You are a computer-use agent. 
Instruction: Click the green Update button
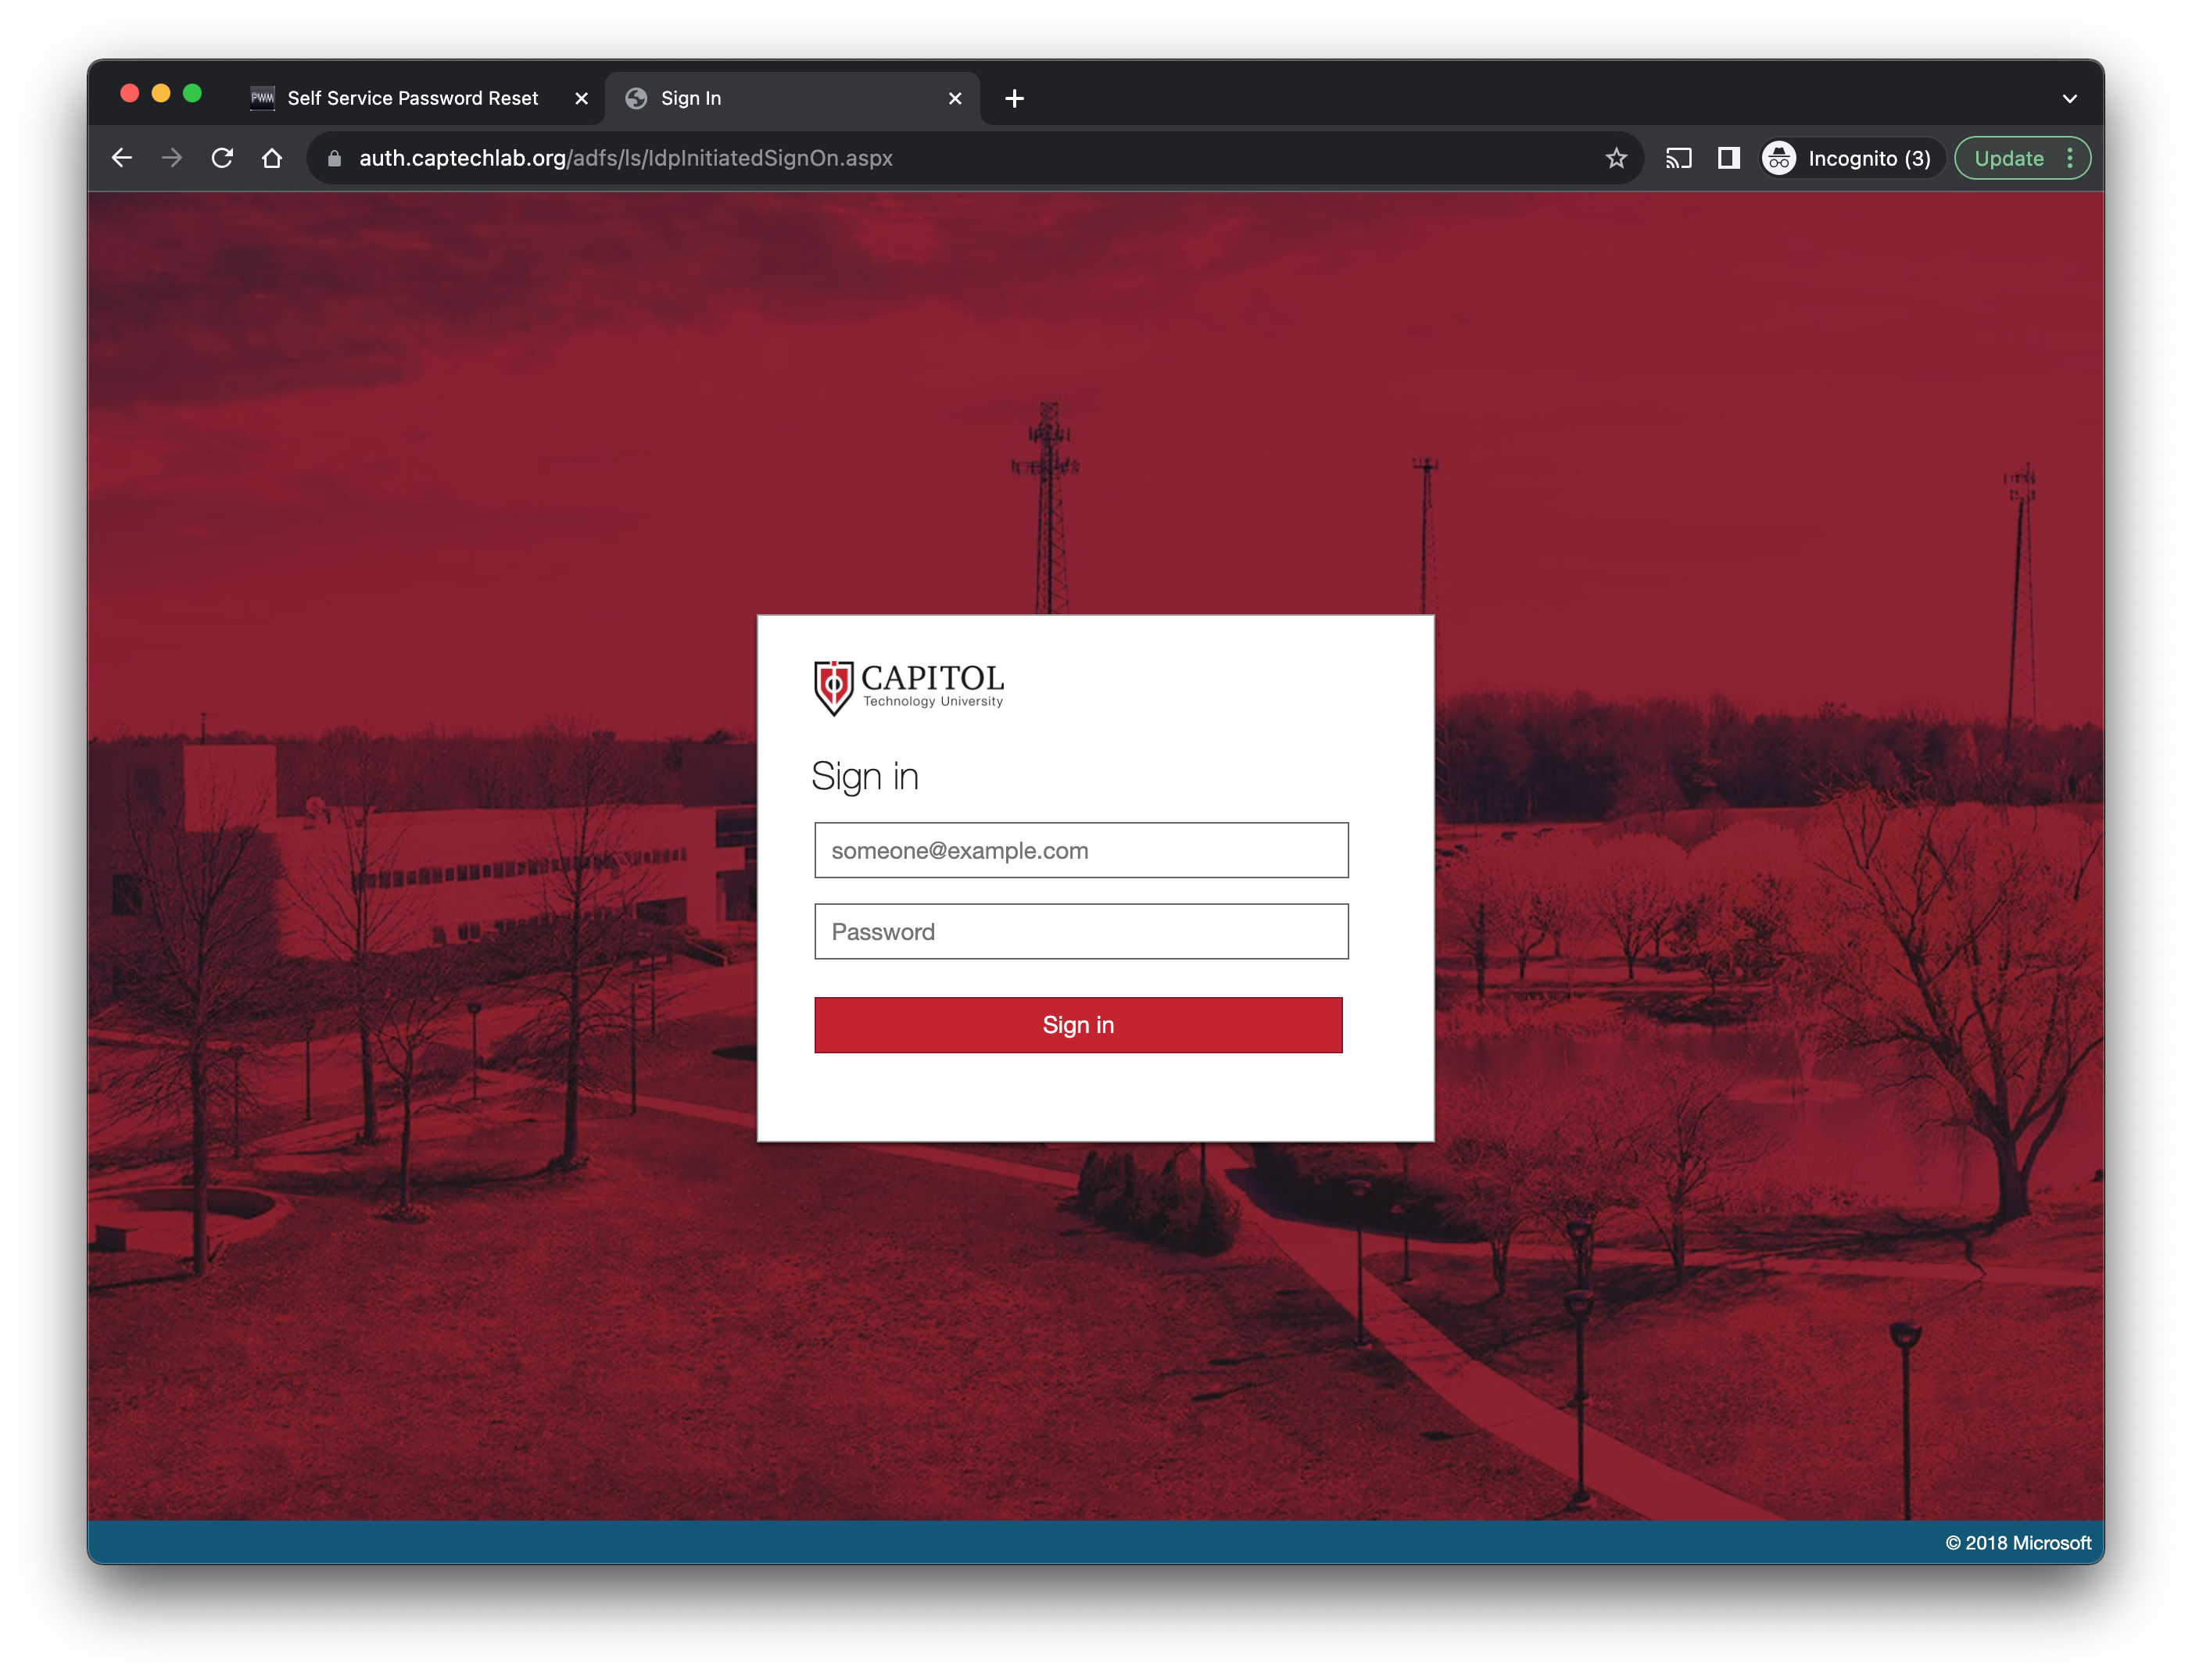pos(2008,158)
